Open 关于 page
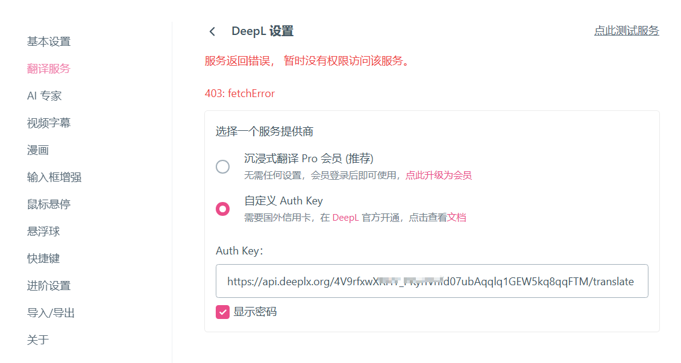Screen dimensions: 681x363 [x=38, y=339]
